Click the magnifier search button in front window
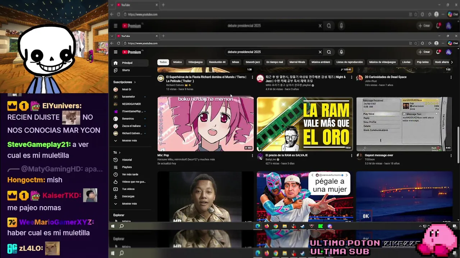This screenshot has width=460, height=258. [329, 52]
